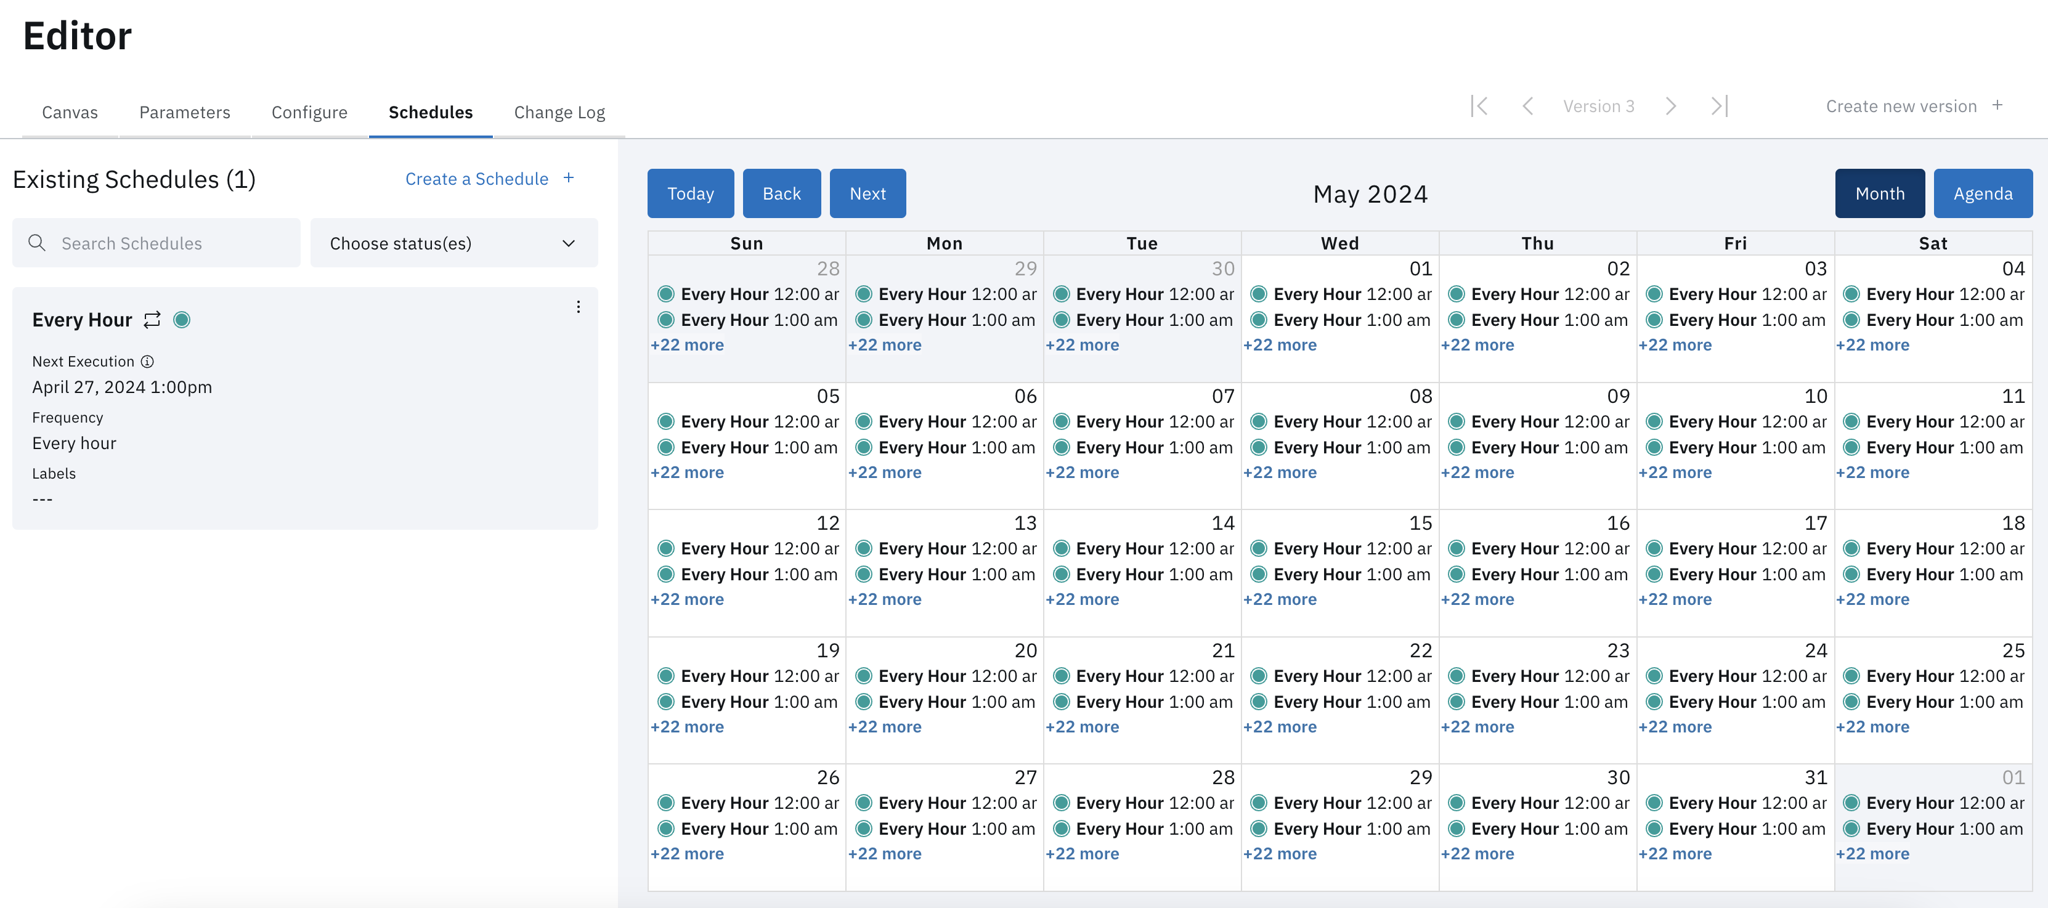Image resolution: width=2048 pixels, height=908 pixels.
Task: Click the calendar Next button
Action: 868,193
